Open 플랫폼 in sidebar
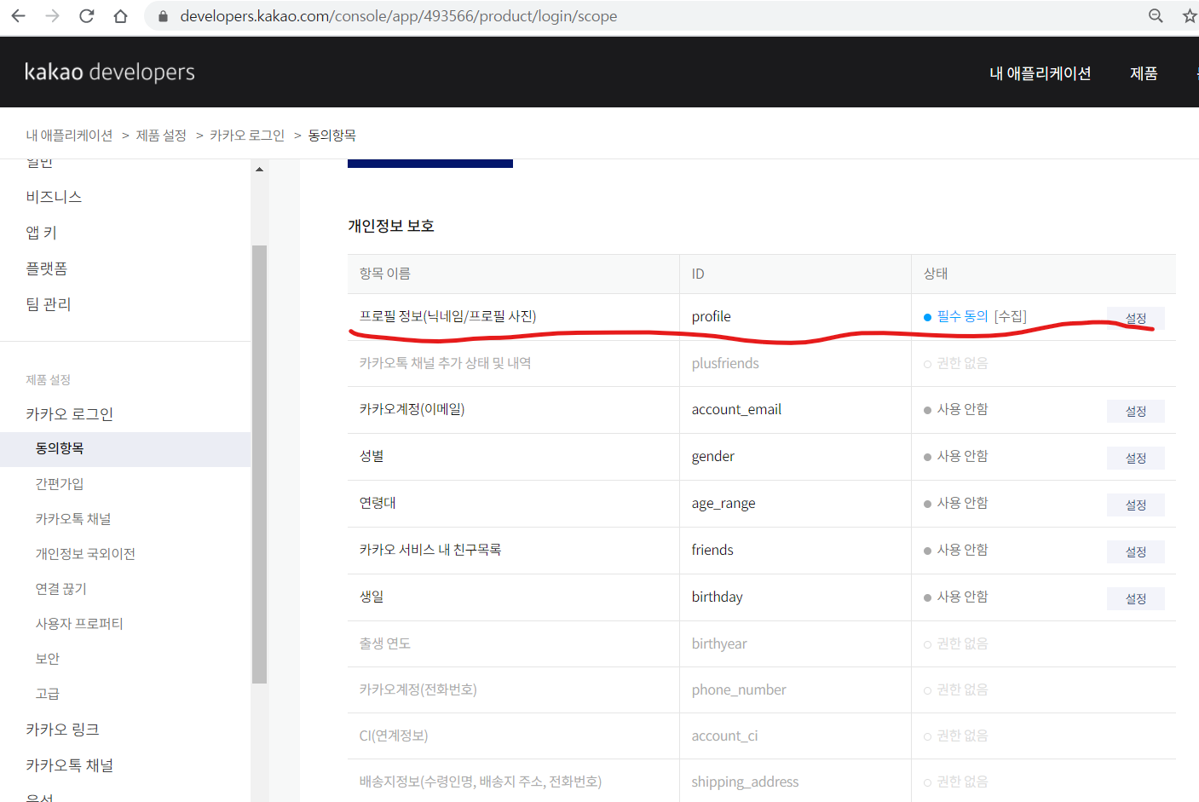 pos(47,268)
